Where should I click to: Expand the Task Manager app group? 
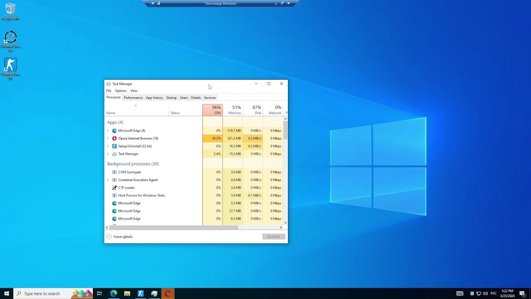tap(108, 154)
